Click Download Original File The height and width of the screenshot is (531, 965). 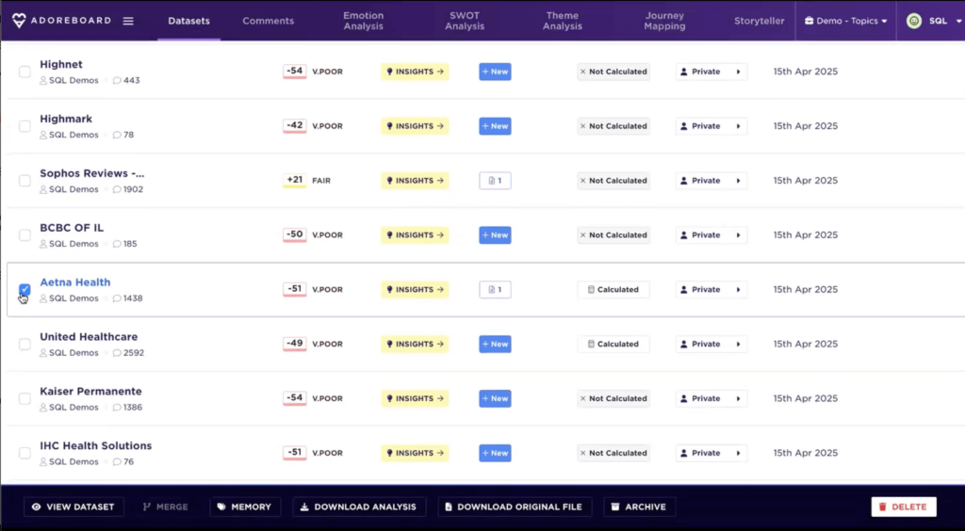(x=514, y=507)
